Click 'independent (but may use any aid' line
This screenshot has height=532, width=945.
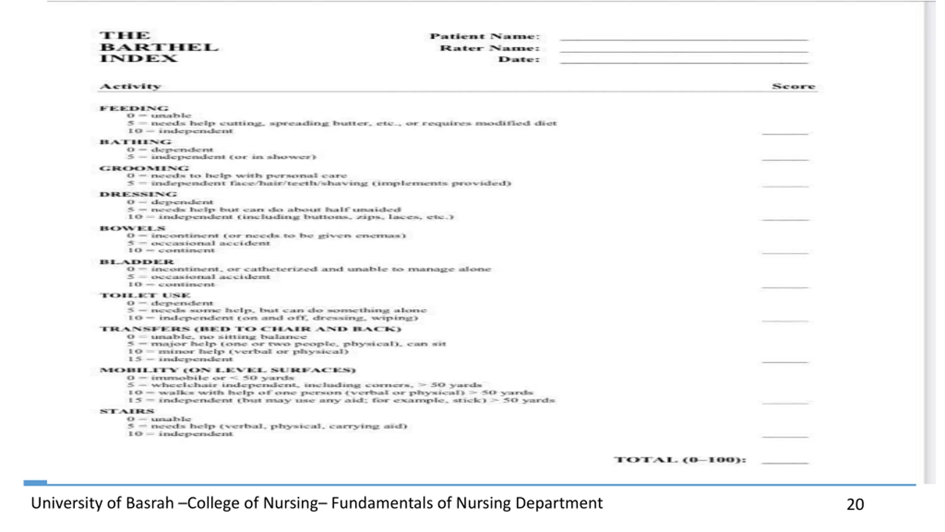point(341,400)
